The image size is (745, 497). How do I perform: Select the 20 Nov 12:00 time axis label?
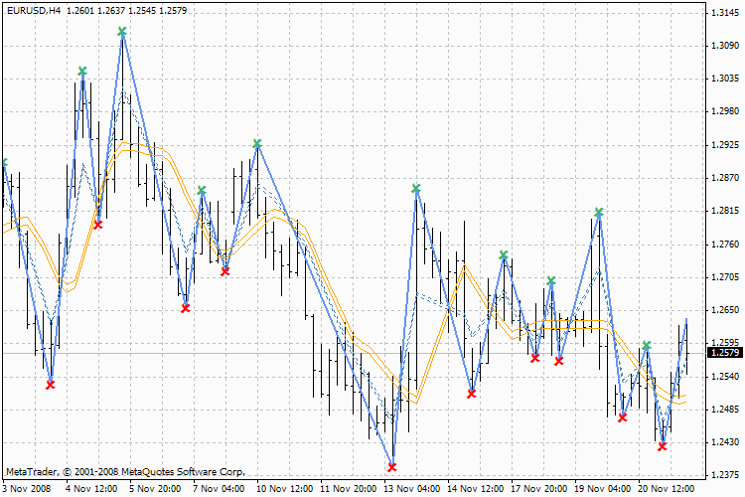[x=666, y=489]
